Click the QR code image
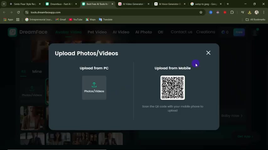 [x=173, y=88]
